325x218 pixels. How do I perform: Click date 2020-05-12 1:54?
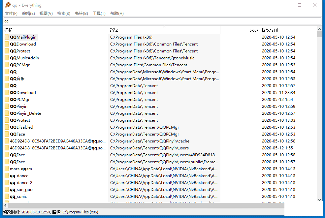277,100
